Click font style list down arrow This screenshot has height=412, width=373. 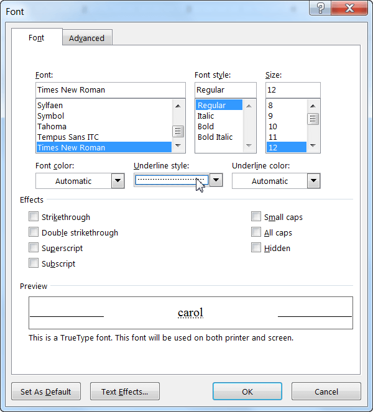point(249,145)
